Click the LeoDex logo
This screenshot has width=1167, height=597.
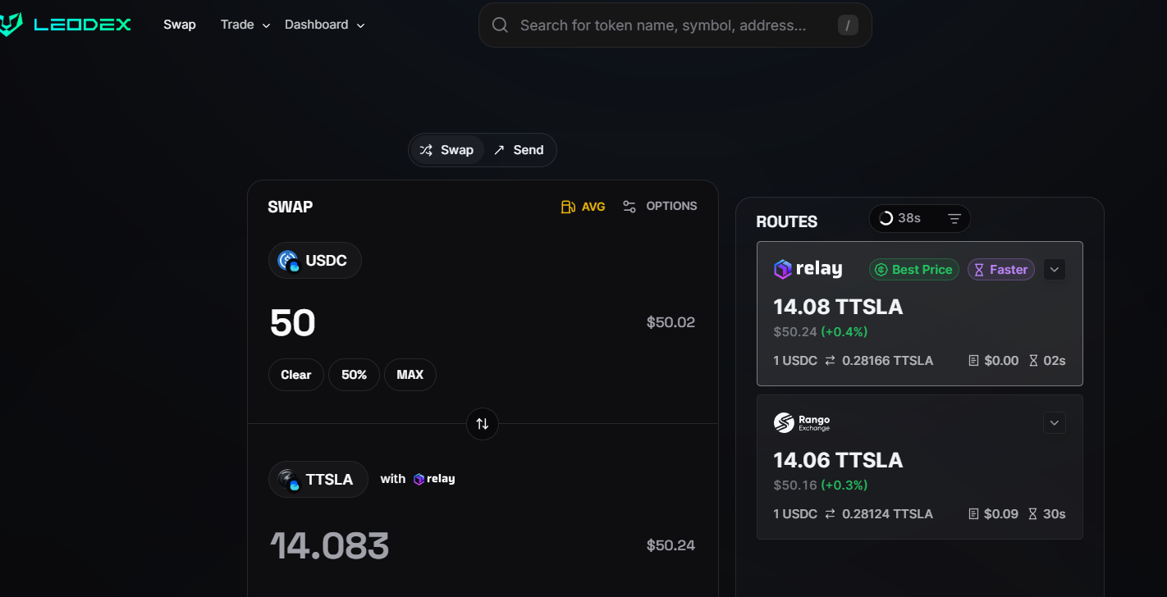pos(66,25)
